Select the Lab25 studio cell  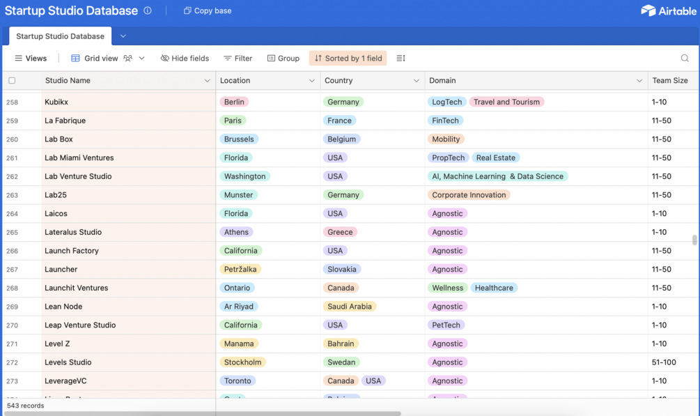click(x=129, y=195)
